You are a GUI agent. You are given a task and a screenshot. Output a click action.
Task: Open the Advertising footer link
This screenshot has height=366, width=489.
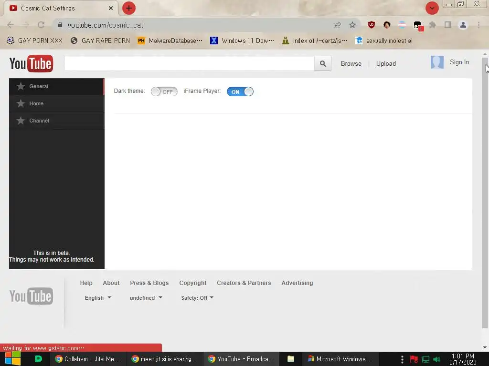tap(297, 283)
